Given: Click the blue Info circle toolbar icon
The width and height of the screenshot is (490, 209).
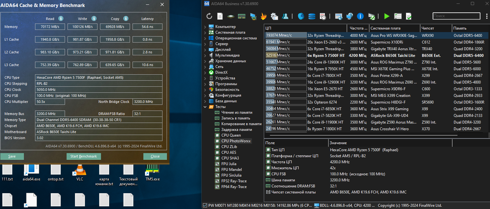Looking at the screenshot, I should coord(360,16).
